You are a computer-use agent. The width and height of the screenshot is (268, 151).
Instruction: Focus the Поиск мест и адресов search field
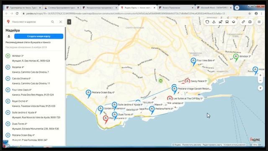click(x=31, y=22)
